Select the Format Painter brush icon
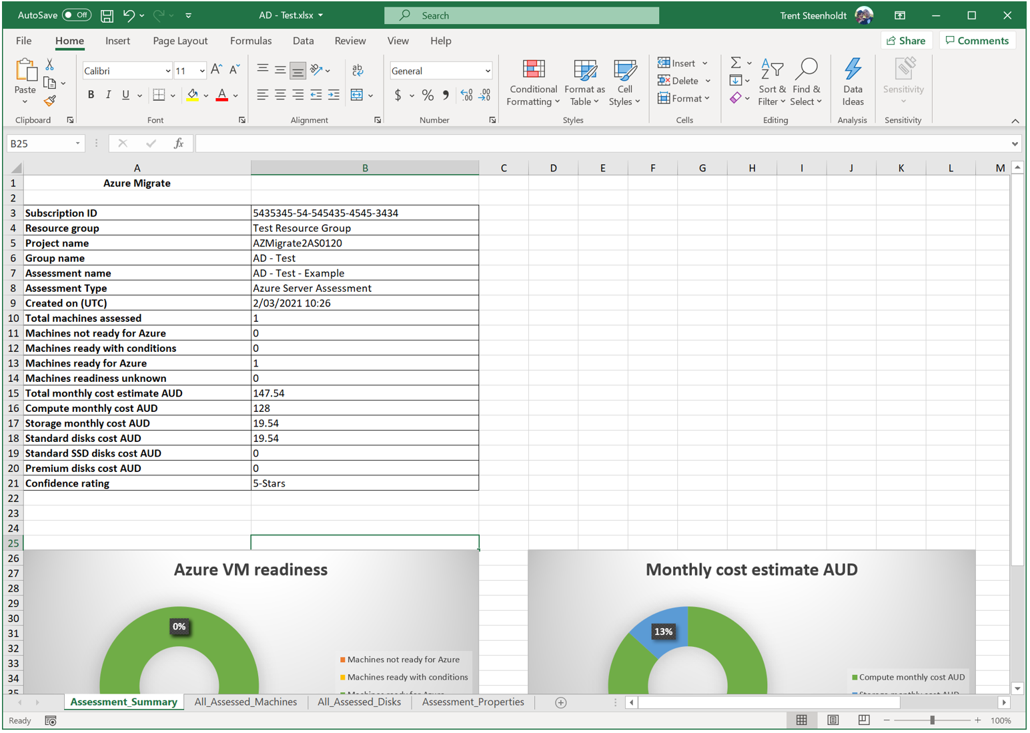Screen dimensions: 1030x733 49,101
